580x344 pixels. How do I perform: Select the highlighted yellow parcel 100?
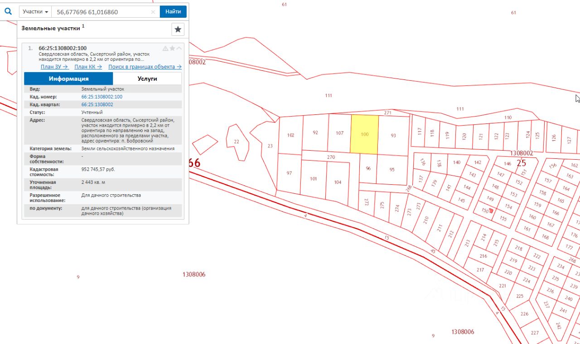tap(364, 134)
